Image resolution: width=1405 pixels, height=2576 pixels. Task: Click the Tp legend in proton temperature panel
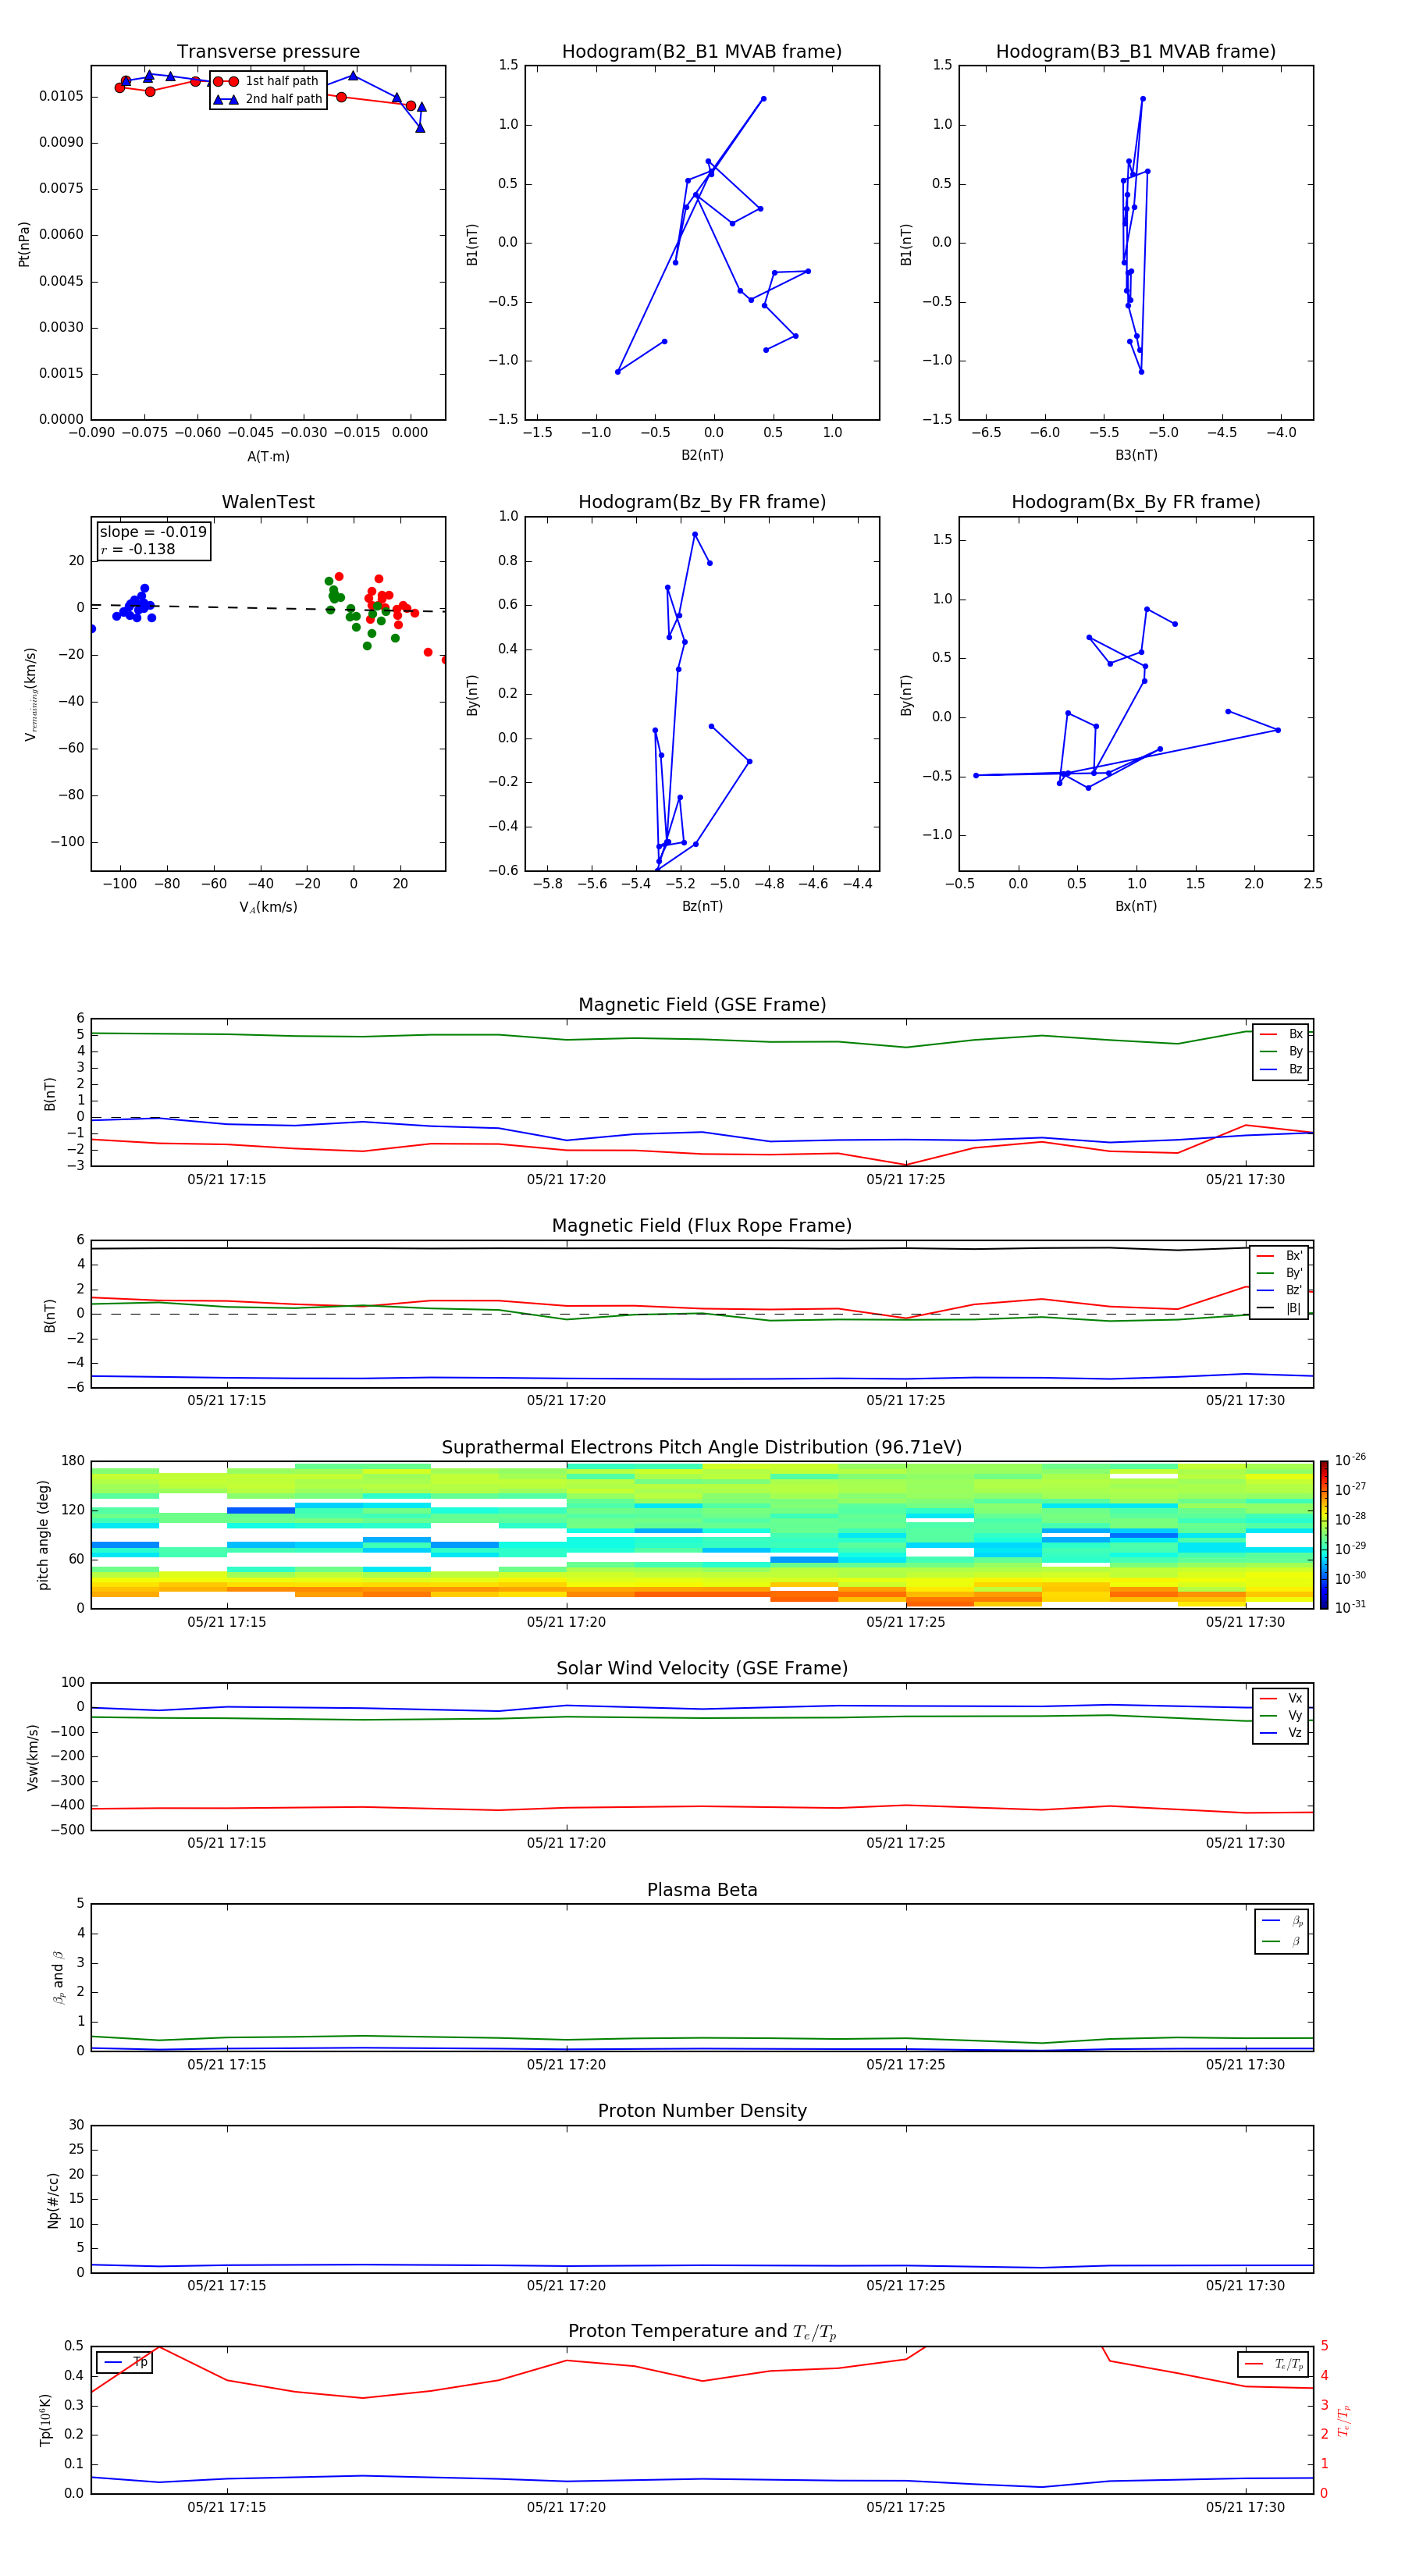[124, 2362]
